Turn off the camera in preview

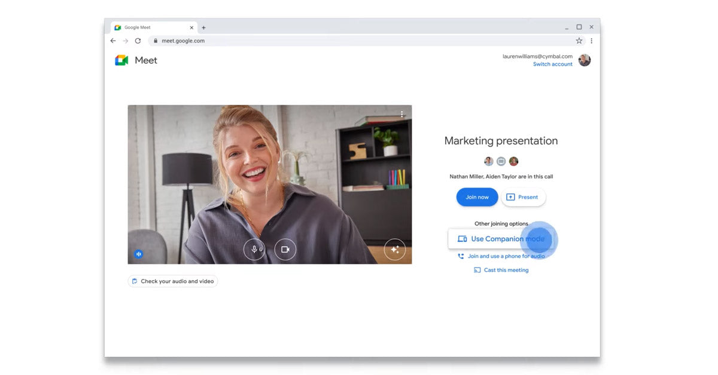pyautogui.click(x=285, y=250)
